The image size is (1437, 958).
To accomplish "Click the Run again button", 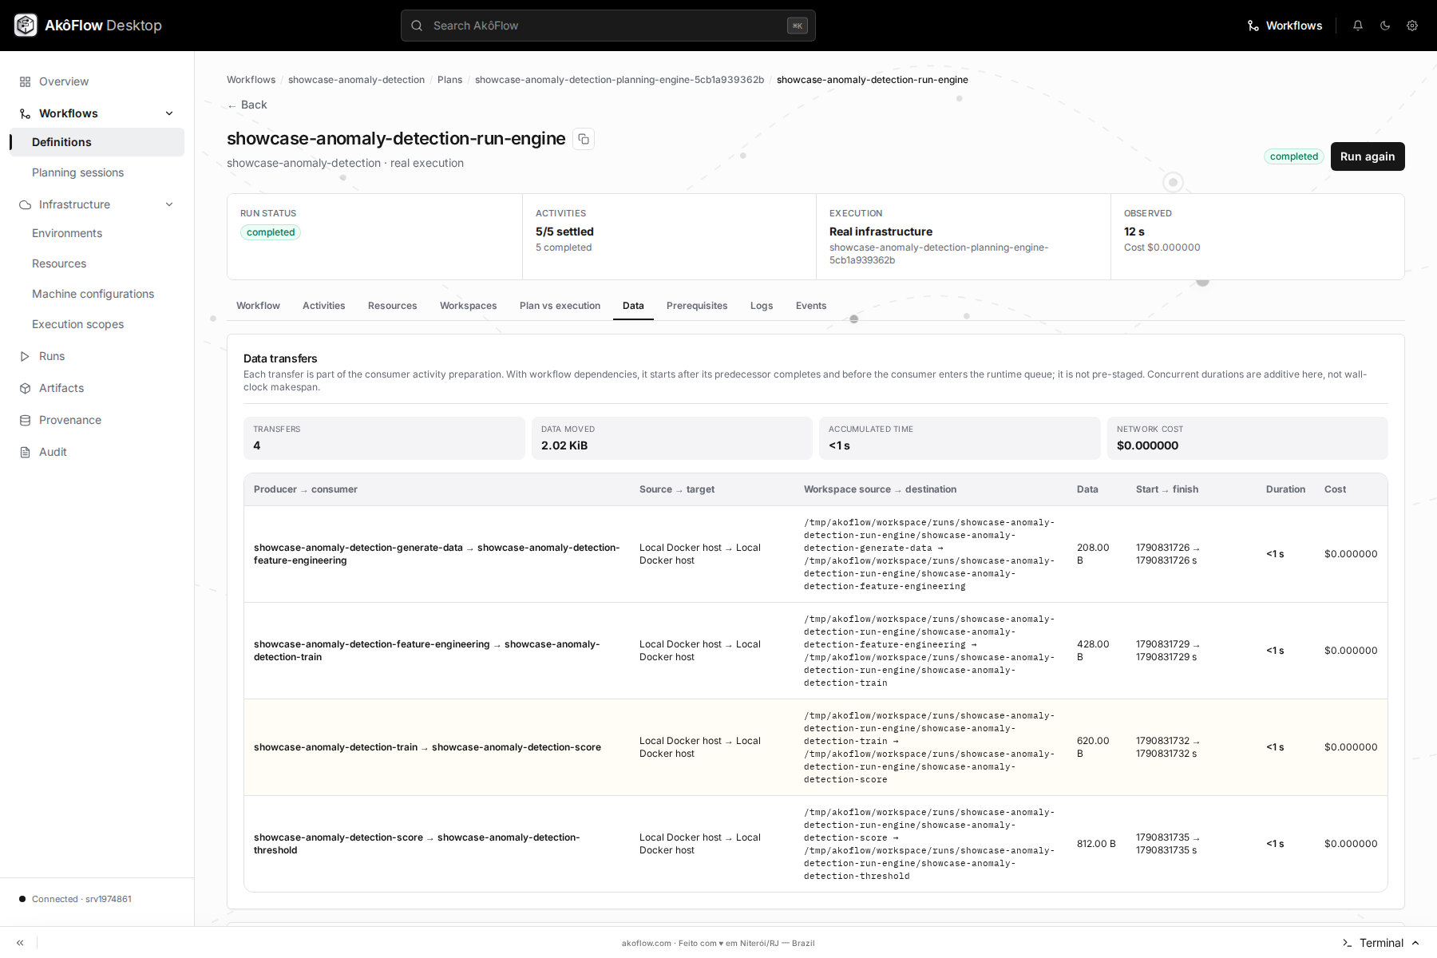I will click(1368, 156).
